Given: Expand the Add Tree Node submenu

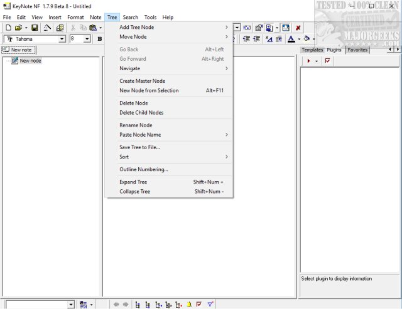Looking at the screenshot, I should tap(169, 27).
